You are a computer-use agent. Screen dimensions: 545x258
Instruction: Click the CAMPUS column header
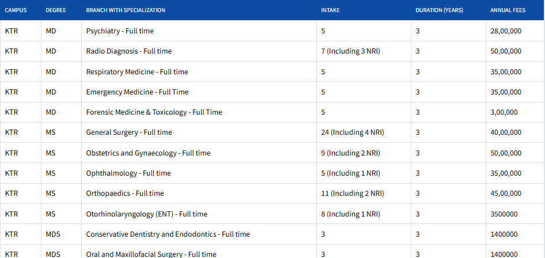(16, 10)
